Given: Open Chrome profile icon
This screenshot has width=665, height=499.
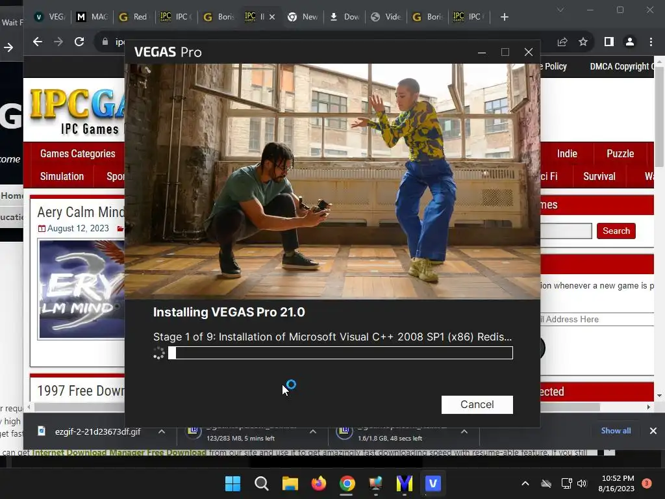Looking at the screenshot, I should (x=630, y=42).
